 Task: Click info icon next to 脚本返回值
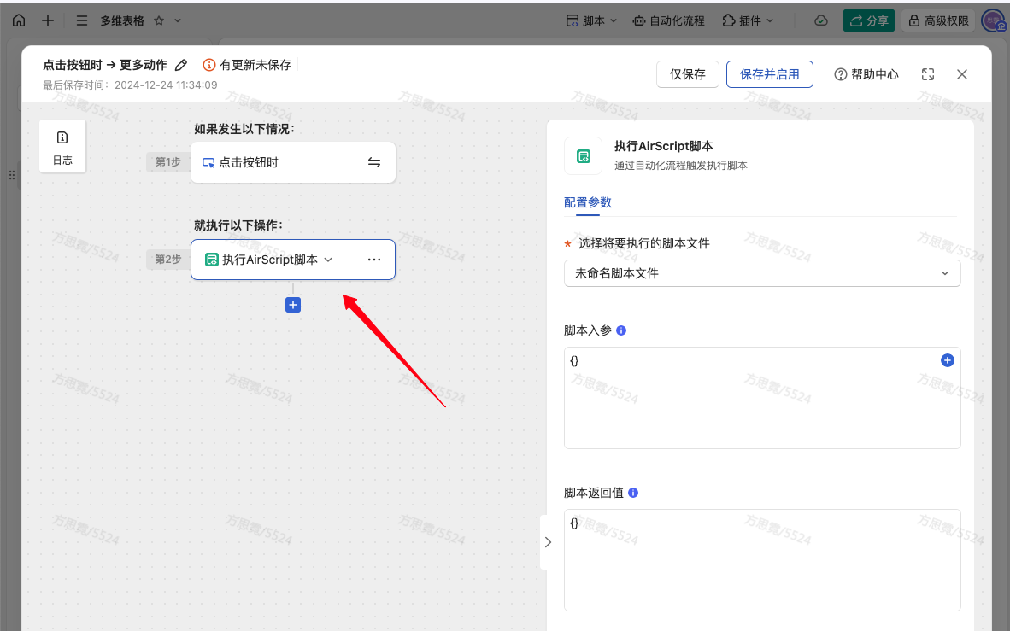tap(633, 493)
